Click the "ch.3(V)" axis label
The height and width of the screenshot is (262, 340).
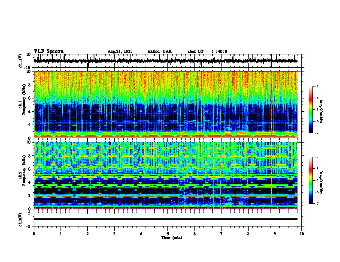click(21, 220)
